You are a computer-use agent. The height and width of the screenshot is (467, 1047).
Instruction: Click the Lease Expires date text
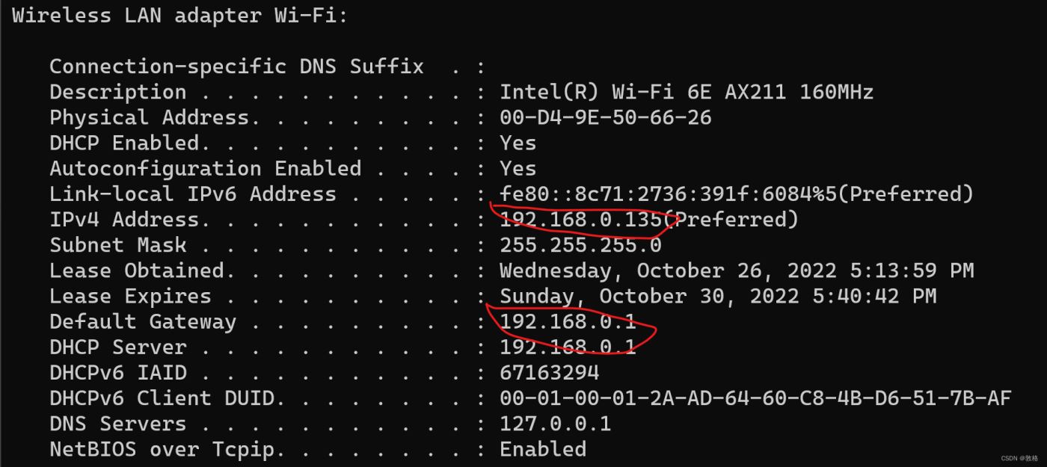coord(718,296)
